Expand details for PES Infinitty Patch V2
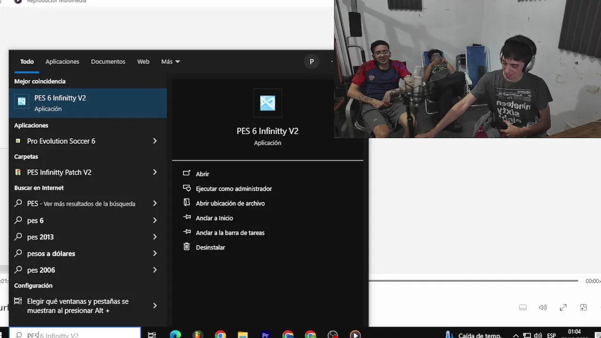 click(155, 172)
